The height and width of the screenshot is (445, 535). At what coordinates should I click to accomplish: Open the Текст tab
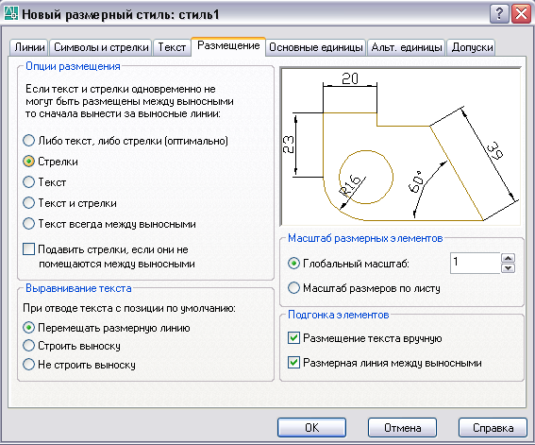coord(172,47)
